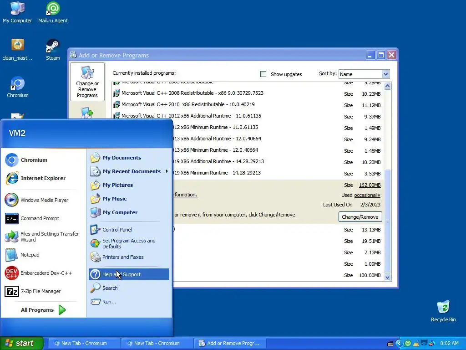This screenshot has width=466, height=350.
Task: Select the Steam desktop shortcut
Action: (53, 50)
